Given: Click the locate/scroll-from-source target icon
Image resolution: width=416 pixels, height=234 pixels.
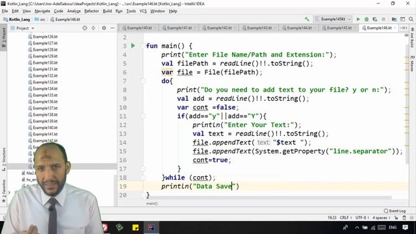Looking at the screenshot, I should (x=84, y=28).
